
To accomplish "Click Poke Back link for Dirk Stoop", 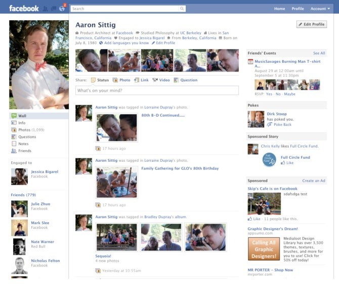I will point(282,124).
